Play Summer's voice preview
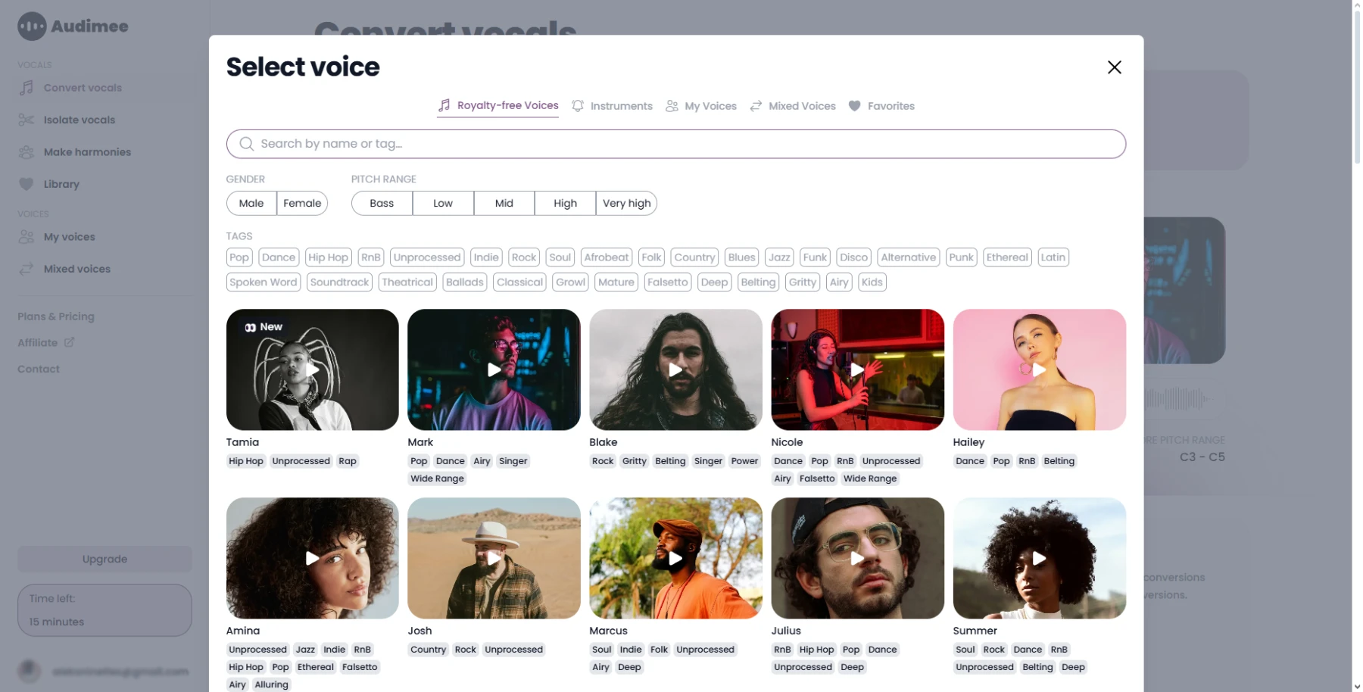The image size is (1363, 692). (1039, 559)
